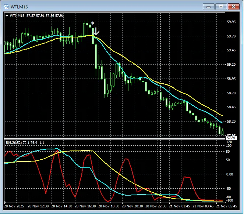Click the WTI,M15 window title text

[x=19, y=7]
